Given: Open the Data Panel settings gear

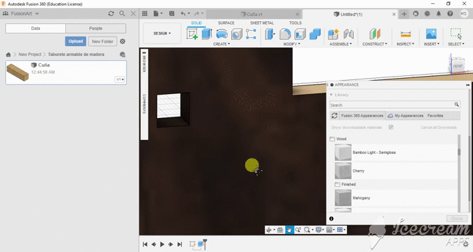Looking at the screenshot, I should tap(123, 41).
